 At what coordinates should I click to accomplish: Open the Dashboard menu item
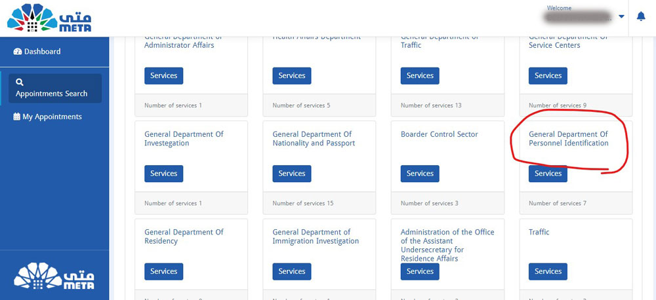(x=42, y=52)
